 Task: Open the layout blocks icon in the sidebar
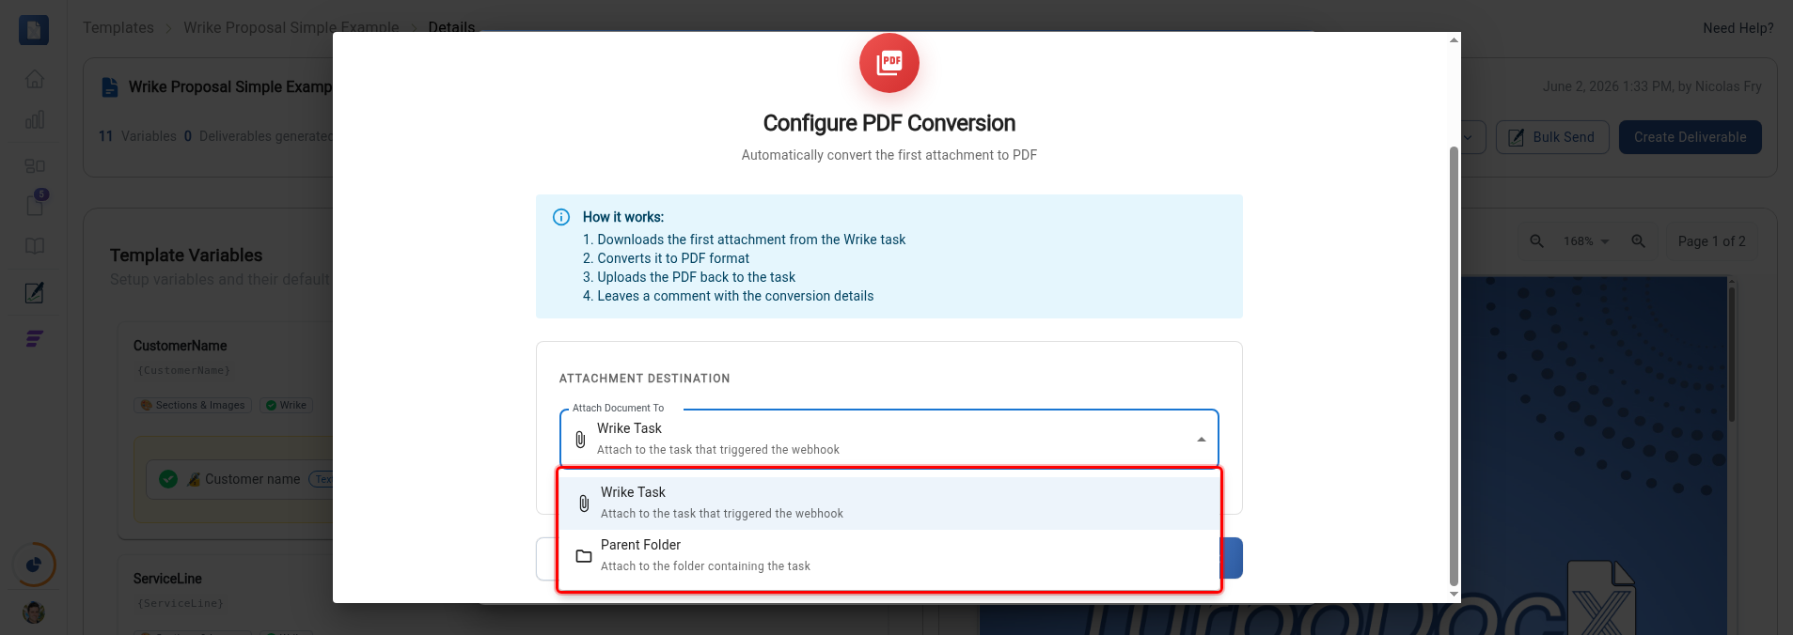pyautogui.click(x=35, y=165)
